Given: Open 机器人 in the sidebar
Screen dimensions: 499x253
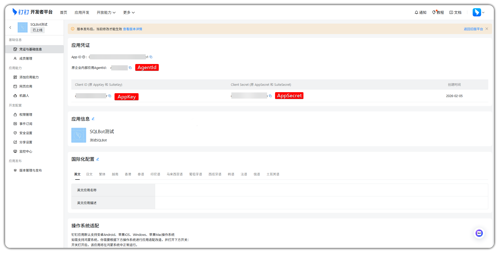Looking at the screenshot, I should point(24,96).
